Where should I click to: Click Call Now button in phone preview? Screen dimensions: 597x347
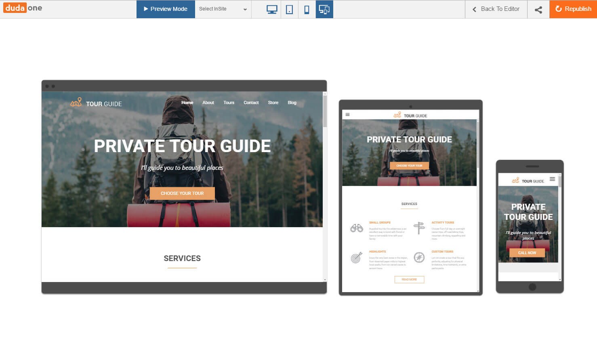(x=527, y=253)
